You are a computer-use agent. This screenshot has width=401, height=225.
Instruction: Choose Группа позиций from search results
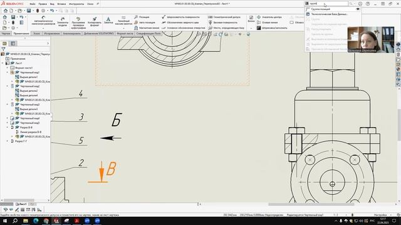[x=320, y=9]
